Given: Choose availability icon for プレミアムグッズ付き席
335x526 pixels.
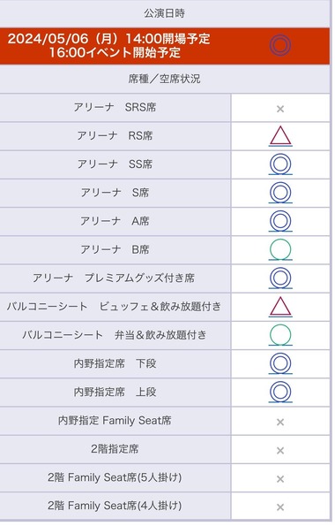Looking at the screenshot, I should [x=280, y=278].
